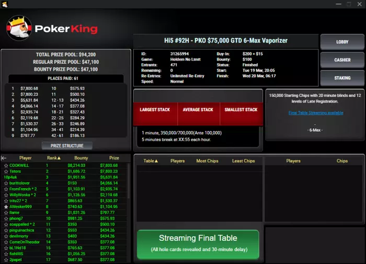The image size is (366, 264).
Task: Click the player list scrollbar
Action: [129, 181]
